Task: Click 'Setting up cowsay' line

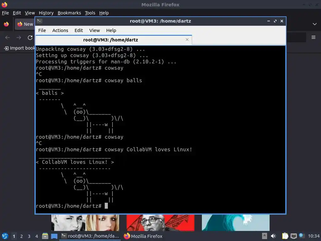Action: click(x=92, y=55)
